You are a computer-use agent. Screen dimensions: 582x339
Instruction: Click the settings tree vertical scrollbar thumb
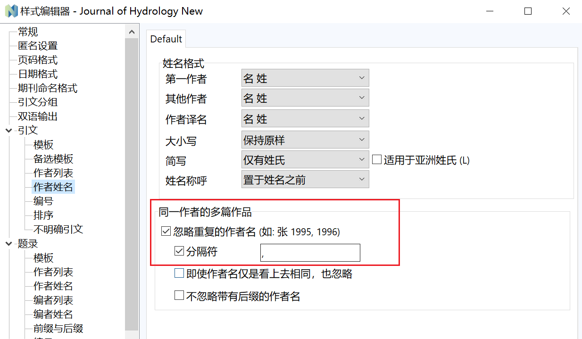tap(132, 185)
